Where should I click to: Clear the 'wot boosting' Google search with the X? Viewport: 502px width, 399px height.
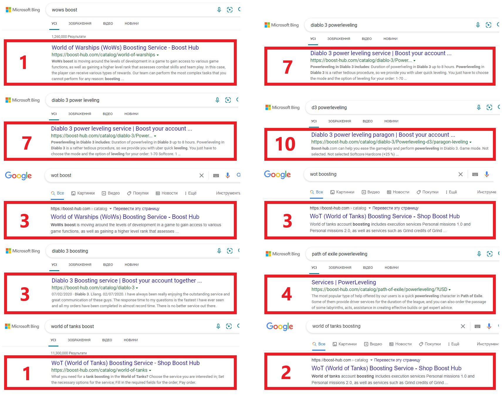coord(461,174)
